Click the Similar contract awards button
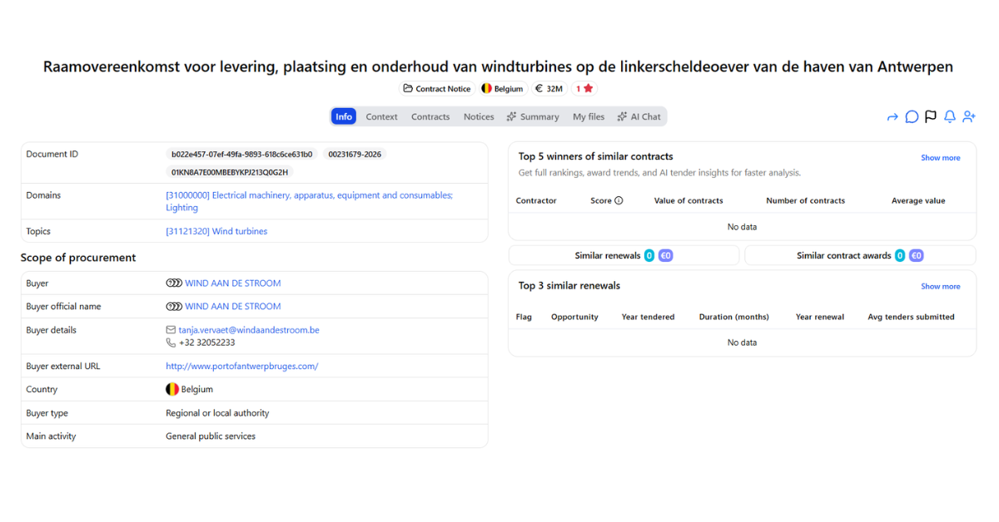This screenshot has height=522, width=999. (x=860, y=256)
